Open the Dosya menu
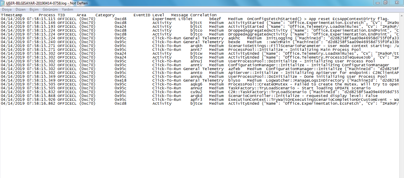The image size is (404, 178). (x=7, y=9)
